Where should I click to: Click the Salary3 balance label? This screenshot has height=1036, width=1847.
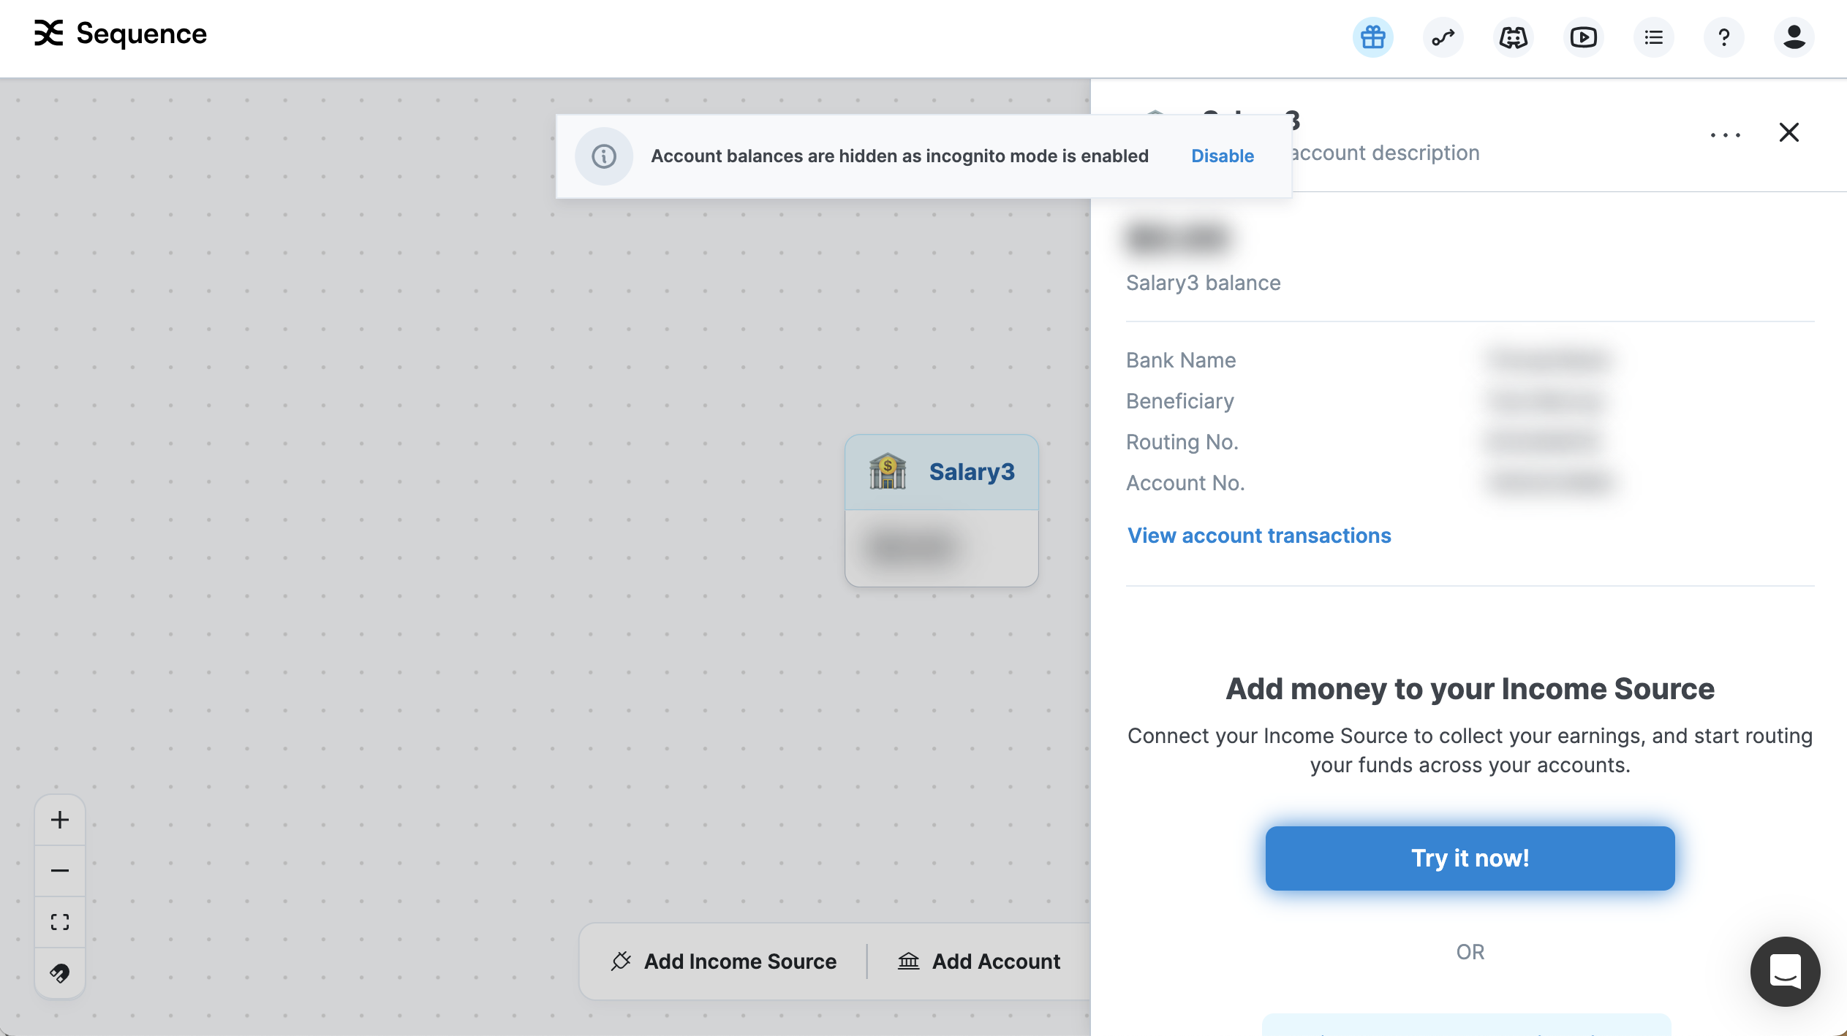1203,283
